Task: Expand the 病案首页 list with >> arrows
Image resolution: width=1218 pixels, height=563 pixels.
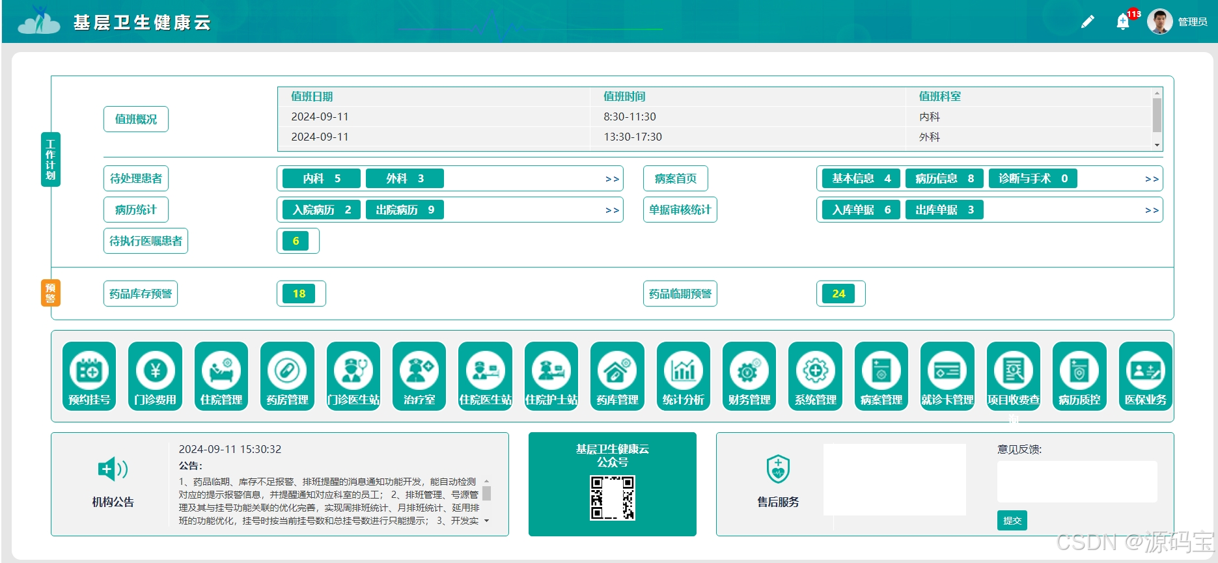Action: point(1152,179)
